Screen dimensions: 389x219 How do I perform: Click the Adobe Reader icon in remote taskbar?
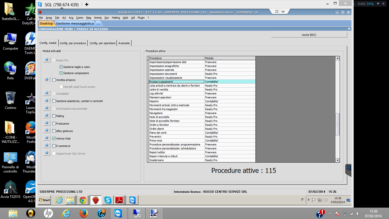coord(119,200)
